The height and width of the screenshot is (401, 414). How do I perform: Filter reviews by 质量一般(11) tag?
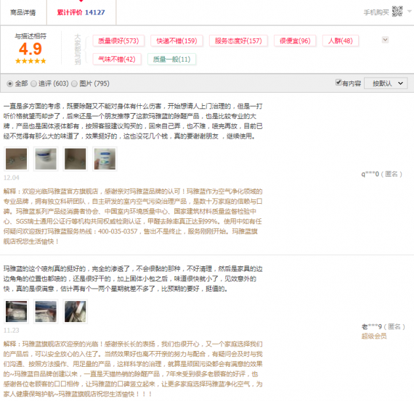[x=171, y=59]
